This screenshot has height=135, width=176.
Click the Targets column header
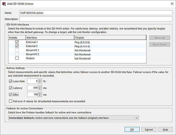(110, 37)
